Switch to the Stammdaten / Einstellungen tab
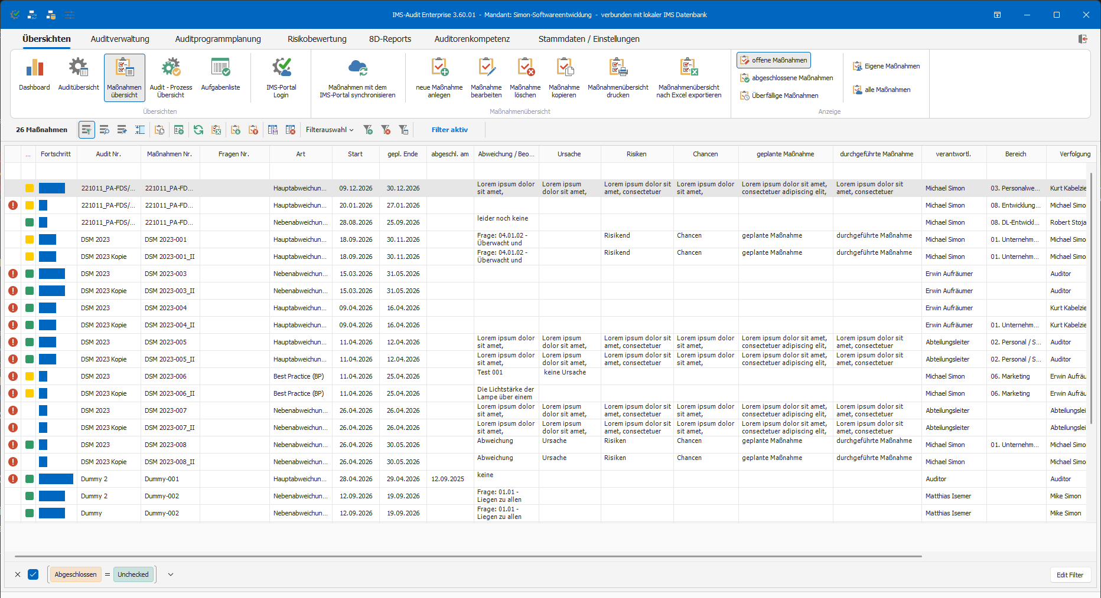The image size is (1101, 598). pos(589,39)
